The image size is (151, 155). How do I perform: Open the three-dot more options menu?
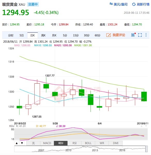point(146,35)
